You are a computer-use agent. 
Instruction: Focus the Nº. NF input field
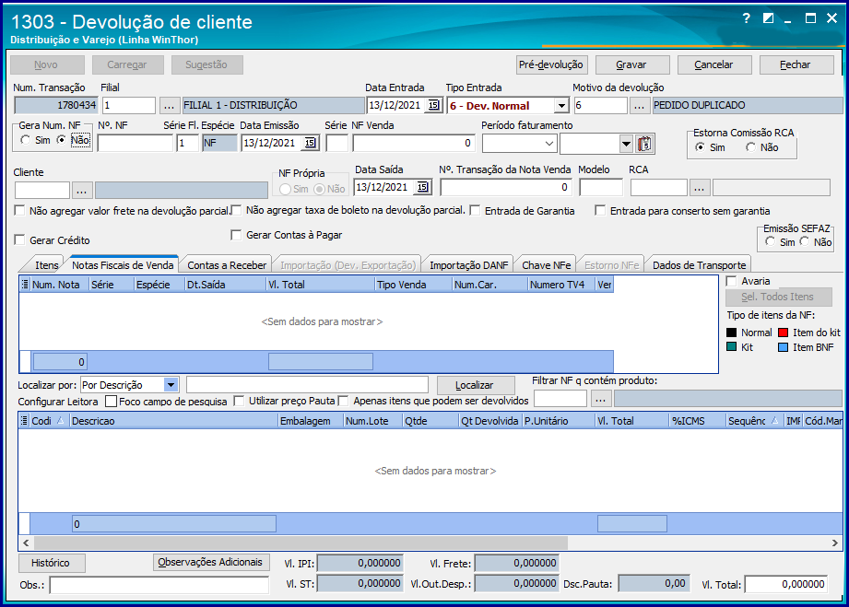pos(135,144)
